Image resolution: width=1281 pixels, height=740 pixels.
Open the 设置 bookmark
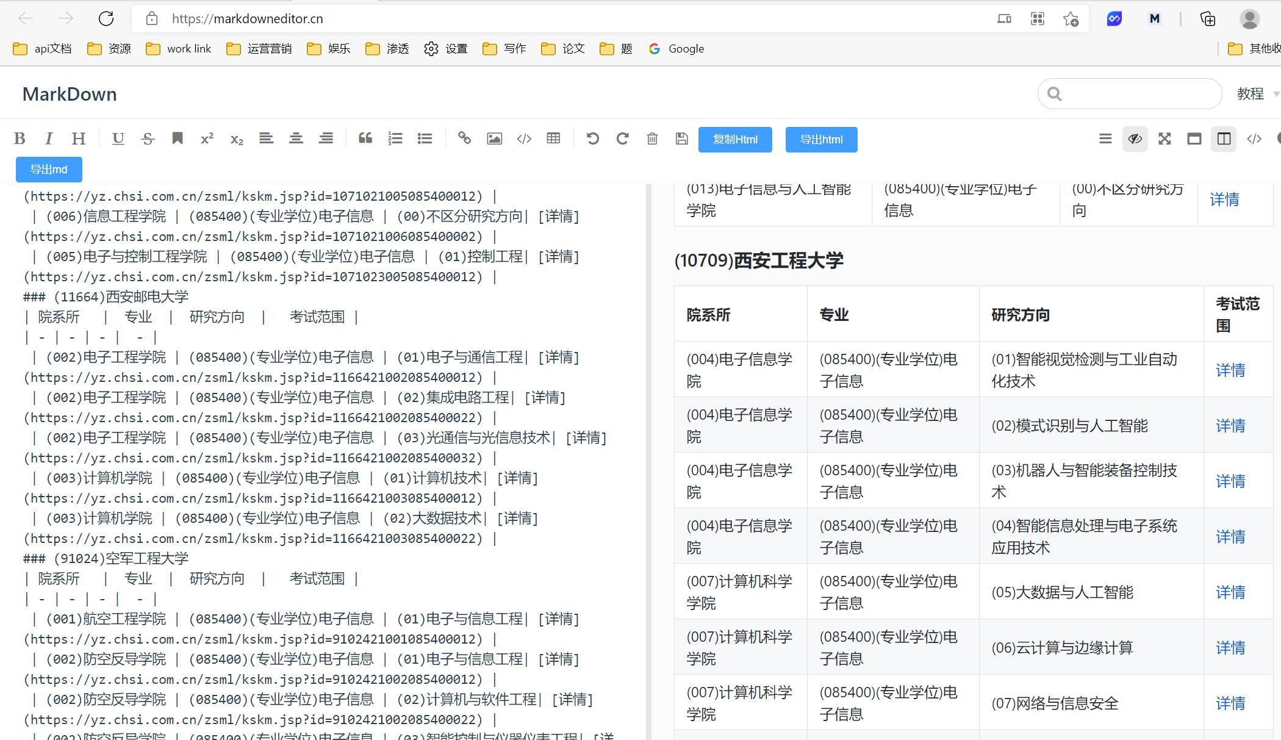[x=446, y=49]
